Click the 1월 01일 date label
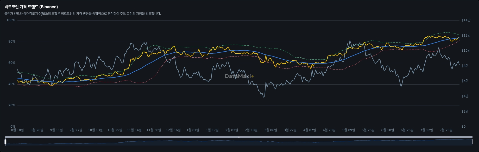The width and height of the screenshot is (479, 152). tap(193, 130)
